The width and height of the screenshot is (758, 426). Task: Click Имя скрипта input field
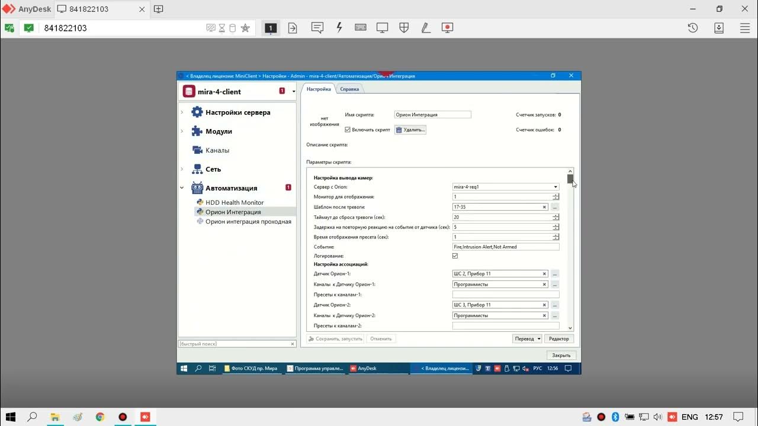point(432,115)
